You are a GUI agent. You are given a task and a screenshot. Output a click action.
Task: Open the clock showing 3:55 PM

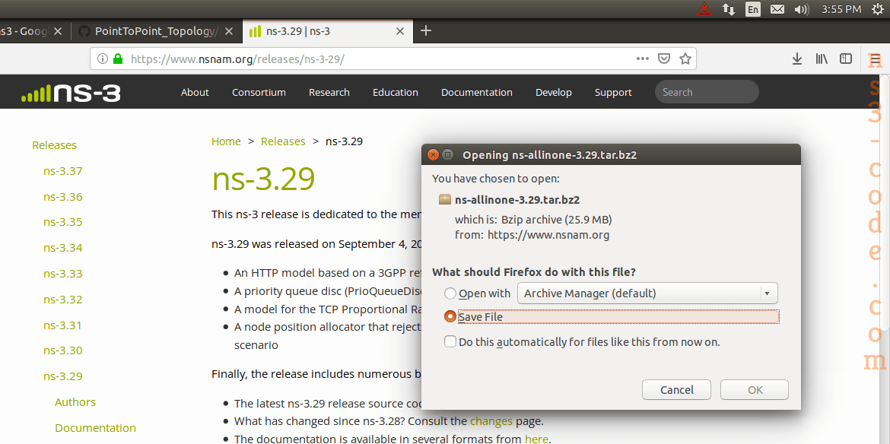tap(842, 9)
